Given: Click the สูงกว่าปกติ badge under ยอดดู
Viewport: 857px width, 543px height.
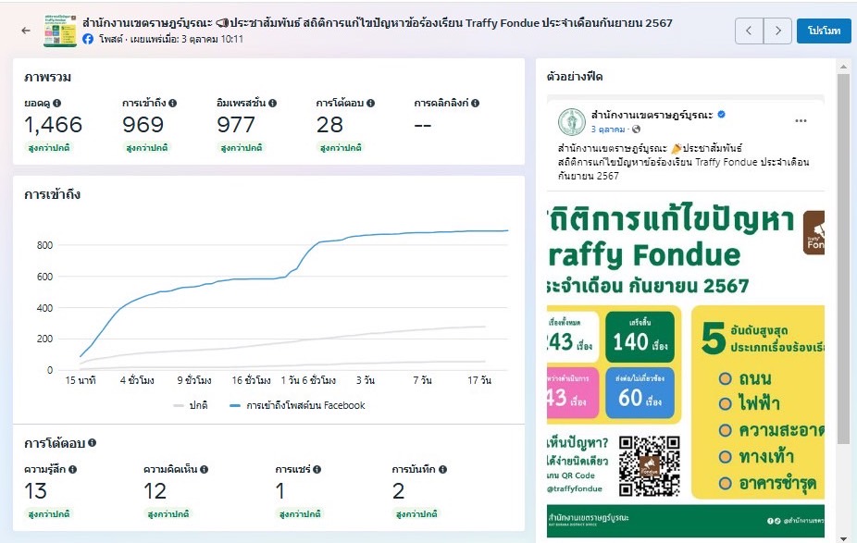Looking at the screenshot, I should pyautogui.click(x=49, y=147).
